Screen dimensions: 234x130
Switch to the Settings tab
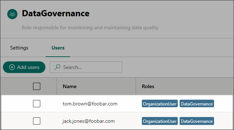click(x=19, y=48)
